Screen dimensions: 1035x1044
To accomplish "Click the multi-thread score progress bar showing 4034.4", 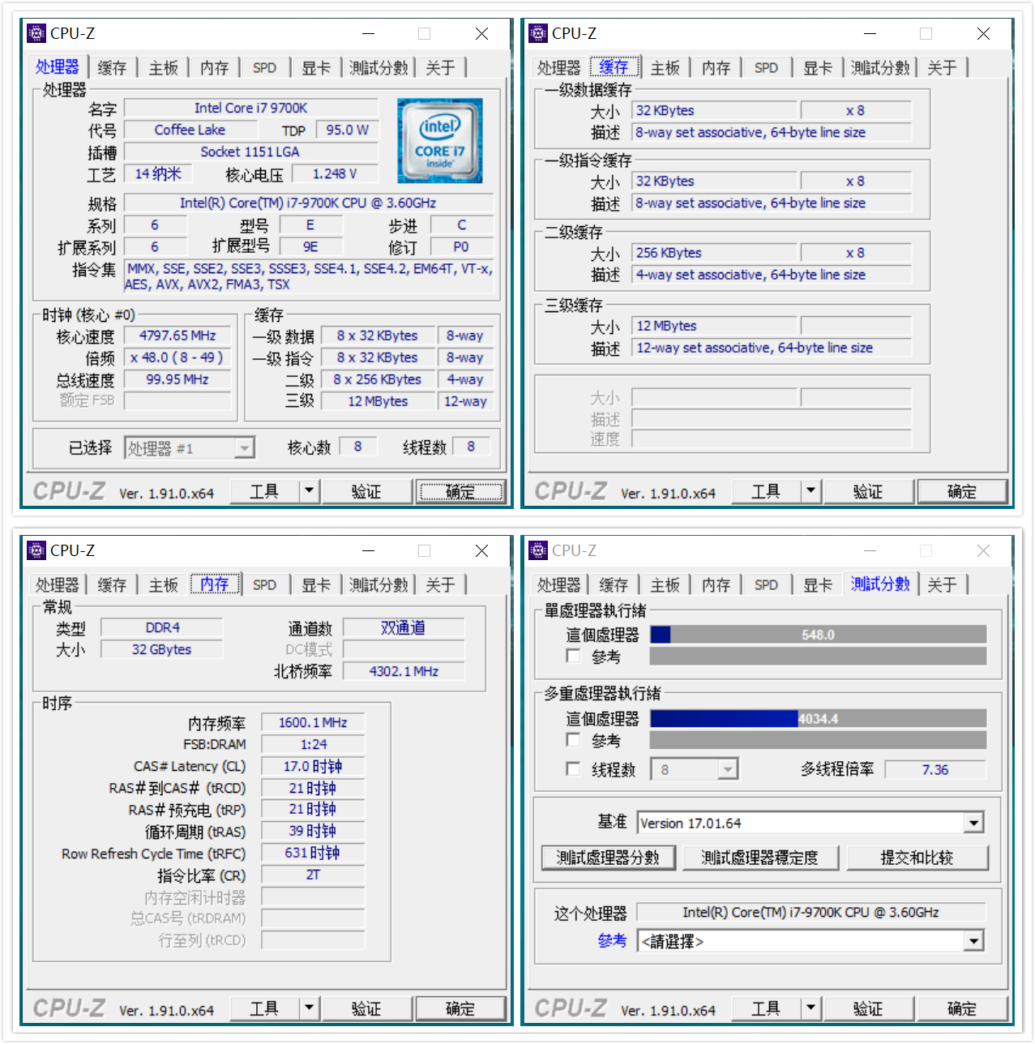I will [818, 718].
